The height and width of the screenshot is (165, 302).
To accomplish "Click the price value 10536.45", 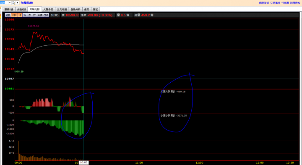I will pos(72,15).
